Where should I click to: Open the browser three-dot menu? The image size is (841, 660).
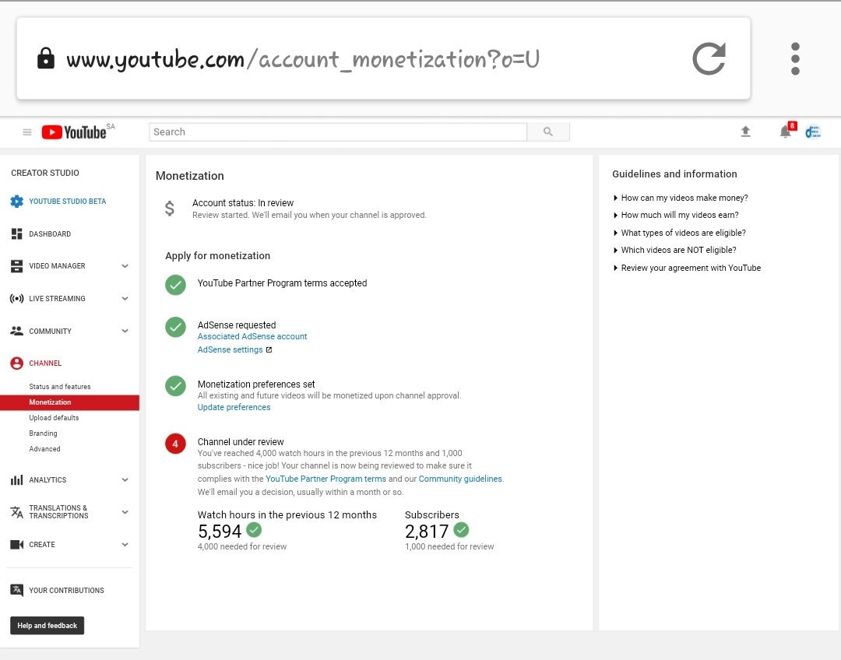(795, 58)
